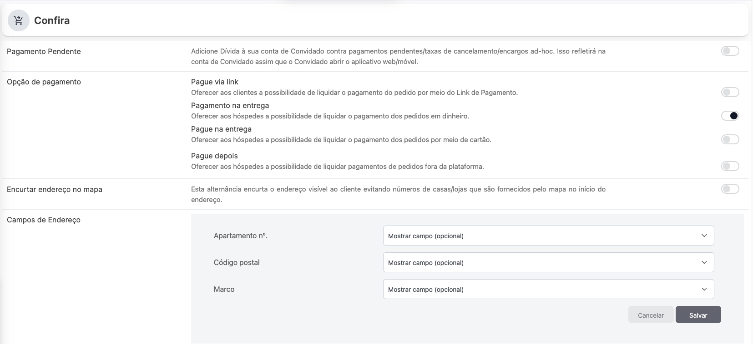Enable the Pague na entrega card toggle
The width and height of the screenshot is (753, 344).
tap(730, 140)
